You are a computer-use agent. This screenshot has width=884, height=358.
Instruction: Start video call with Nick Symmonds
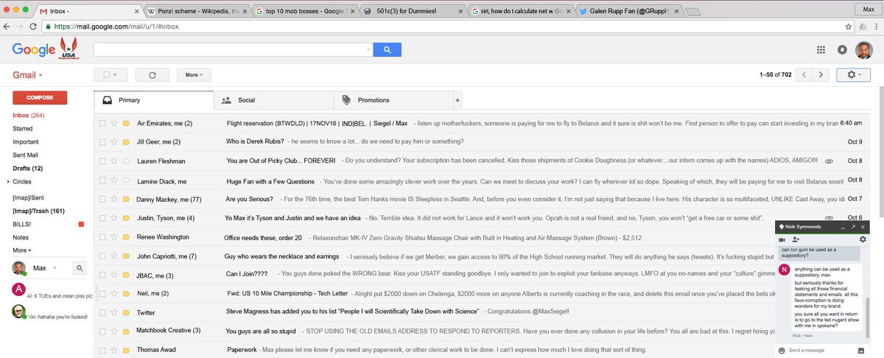[783, 239]
